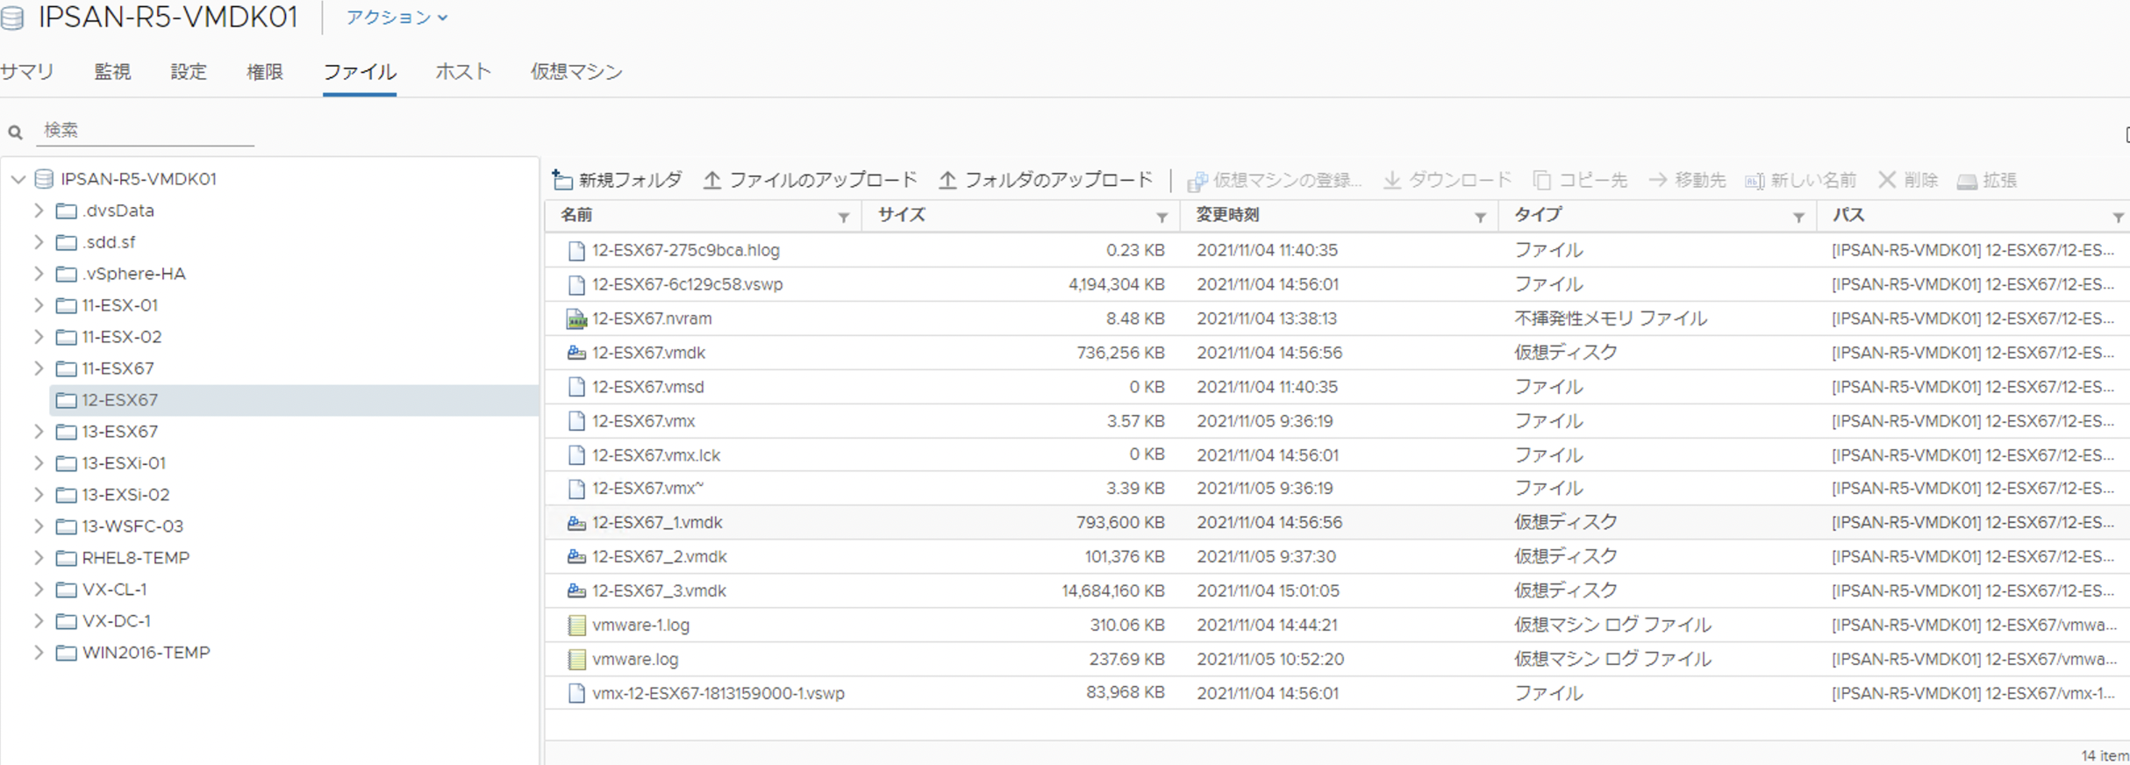2130x765 pixels.
Task: Click the 14,684,160 KB size cell
Action: tap(1112, 591)
